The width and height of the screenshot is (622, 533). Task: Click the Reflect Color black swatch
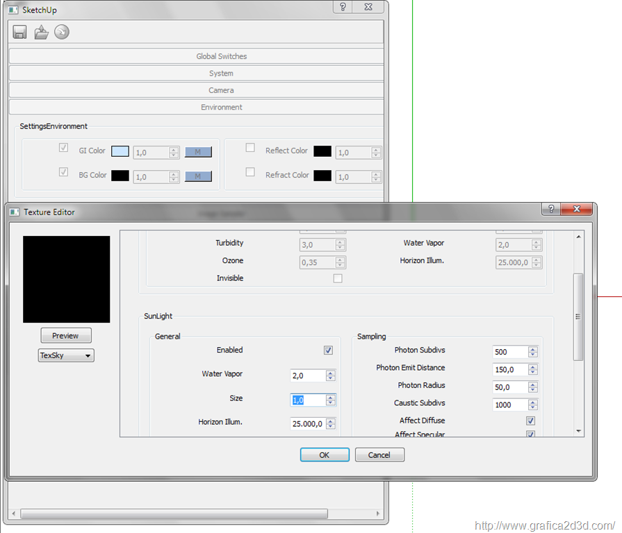[322, 151]
